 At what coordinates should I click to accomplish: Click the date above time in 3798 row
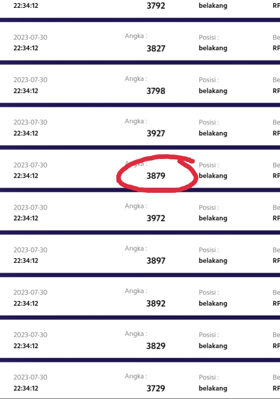30,80
